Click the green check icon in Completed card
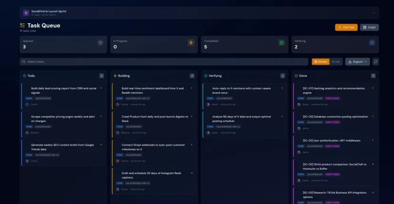Image resolution: width=394 pixels, height=204 pixels. [282, 43]
